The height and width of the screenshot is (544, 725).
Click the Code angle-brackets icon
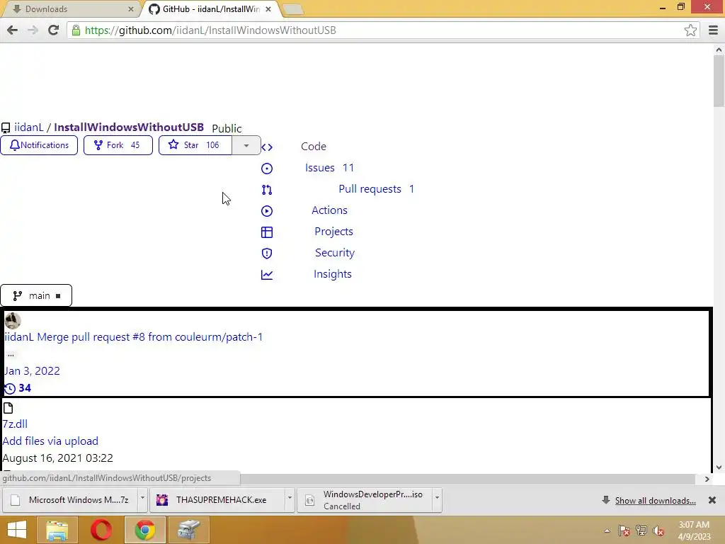[267, 147]
